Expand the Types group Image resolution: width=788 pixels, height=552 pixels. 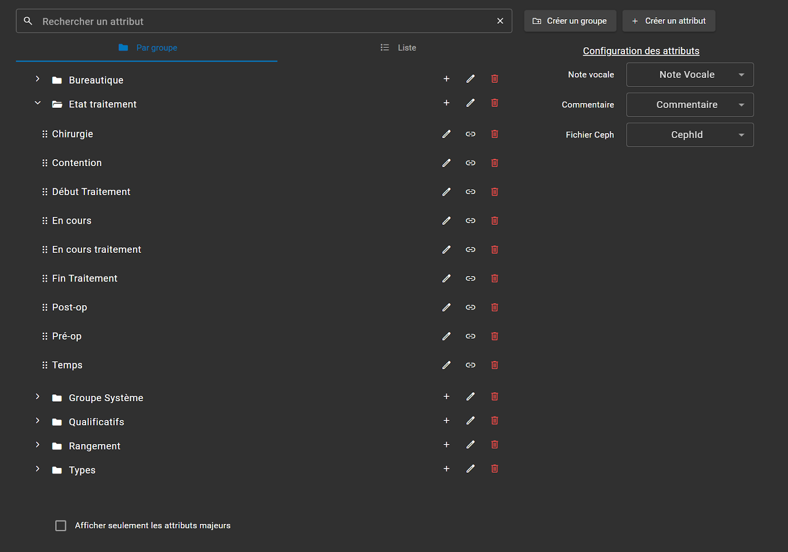[x=37, y=469]
